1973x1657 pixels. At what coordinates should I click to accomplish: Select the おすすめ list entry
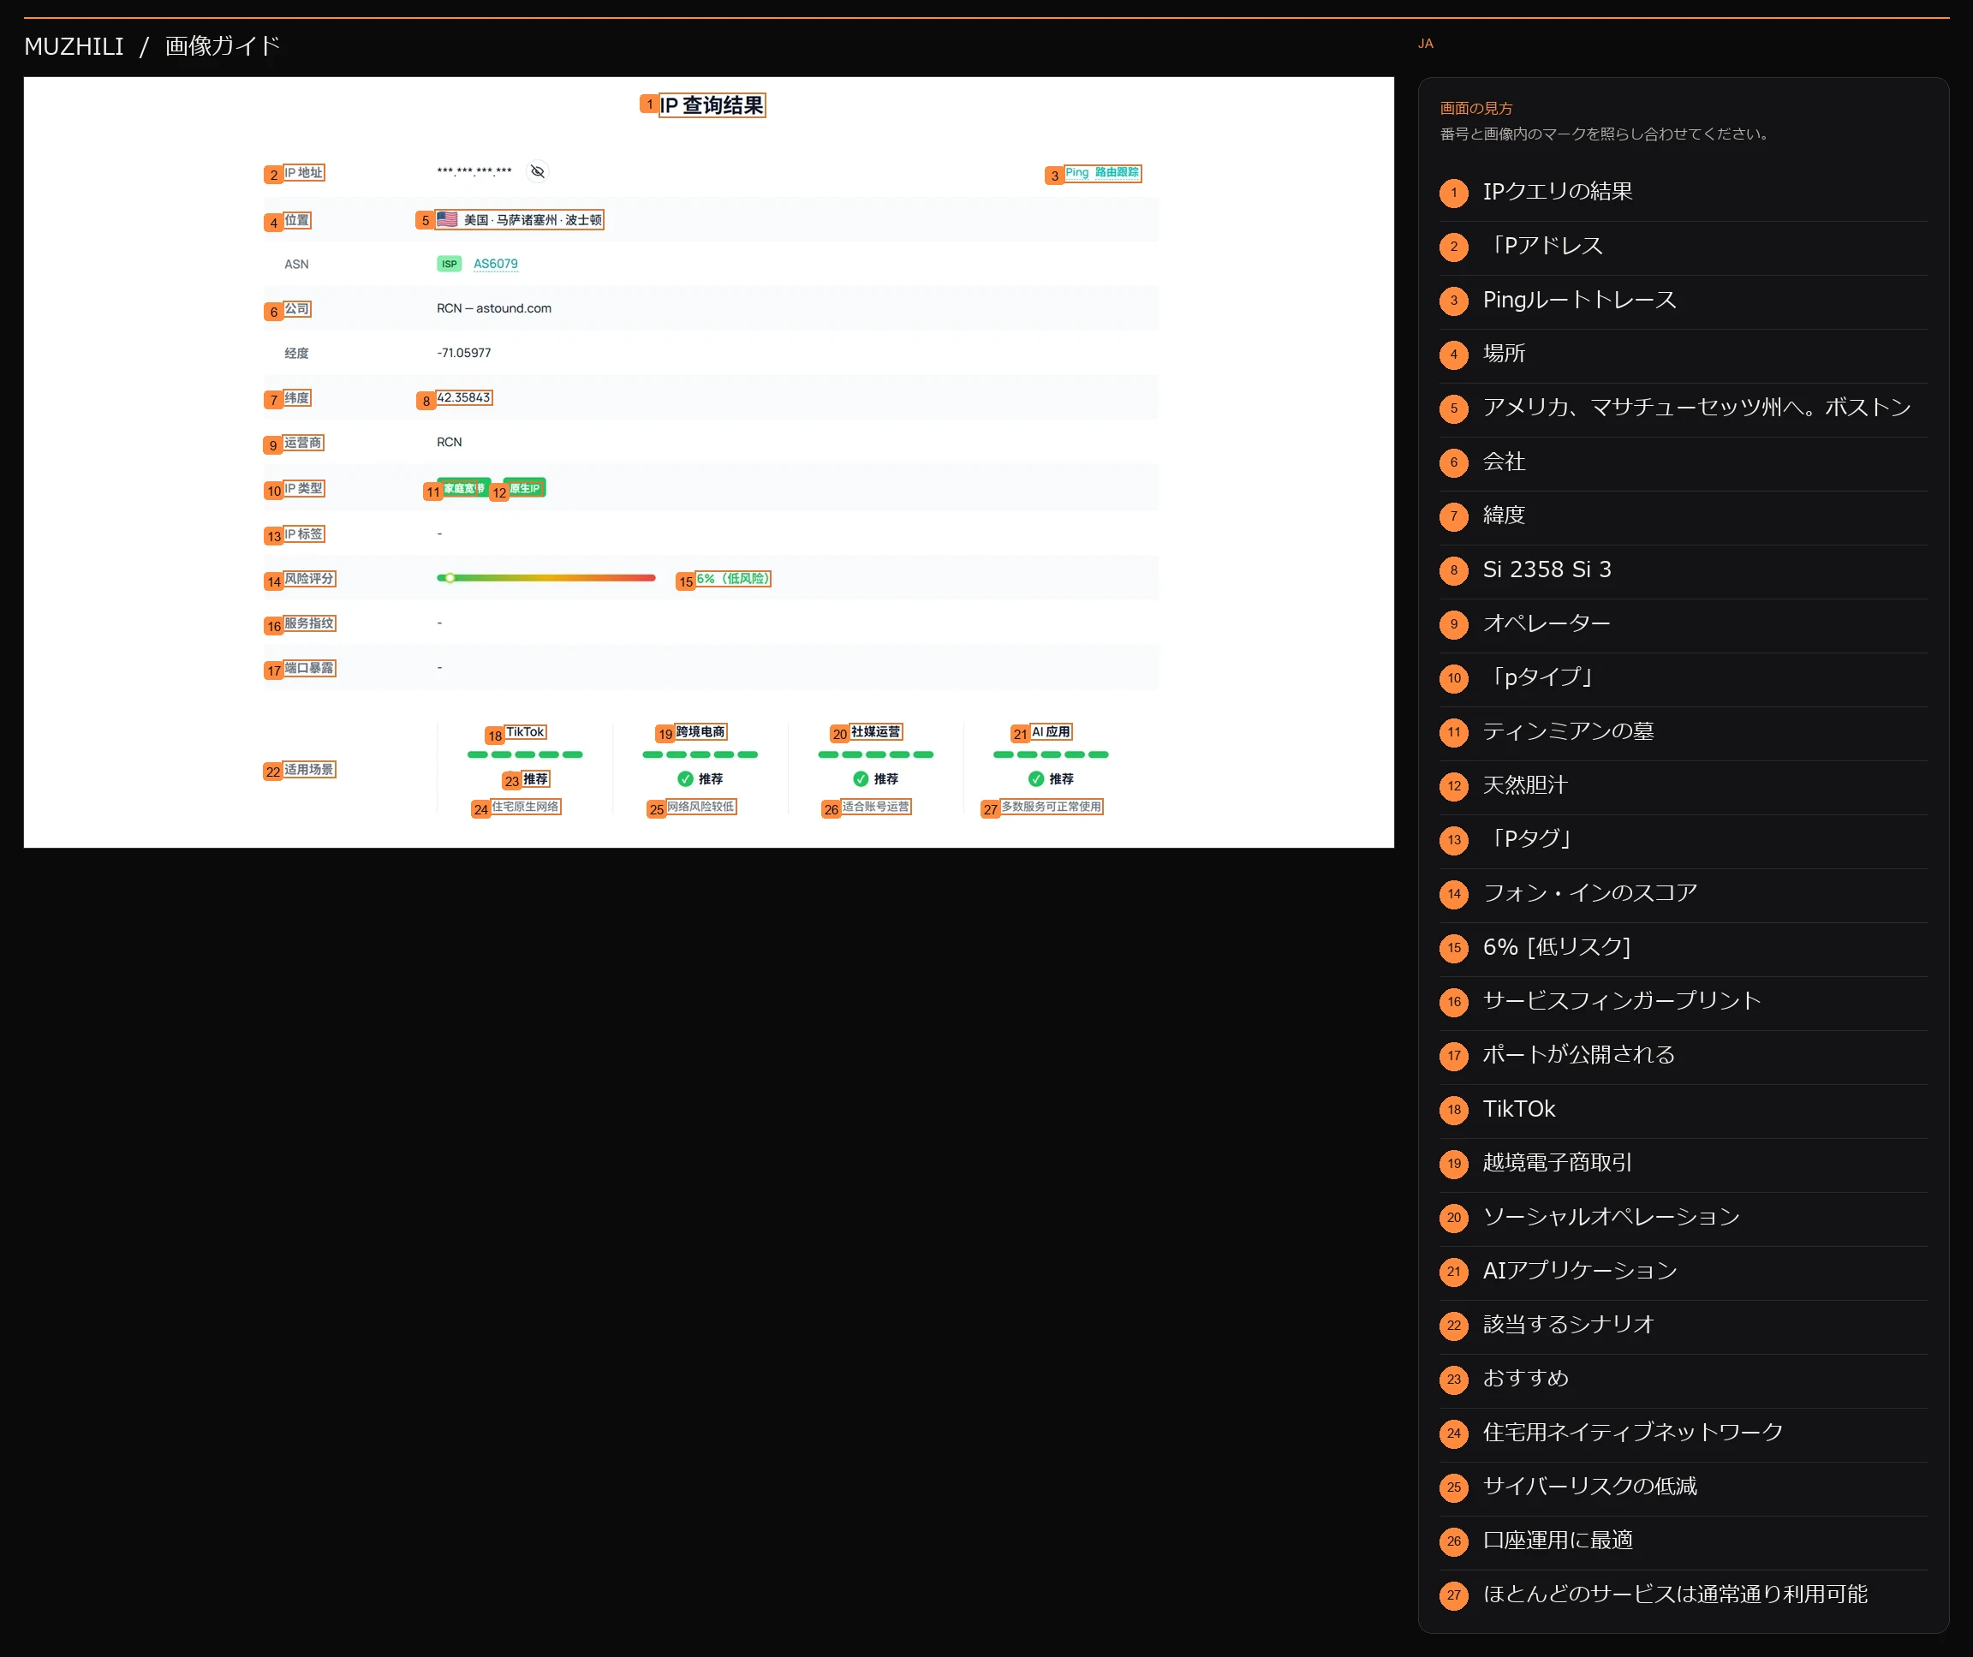click(1683, 1379)
